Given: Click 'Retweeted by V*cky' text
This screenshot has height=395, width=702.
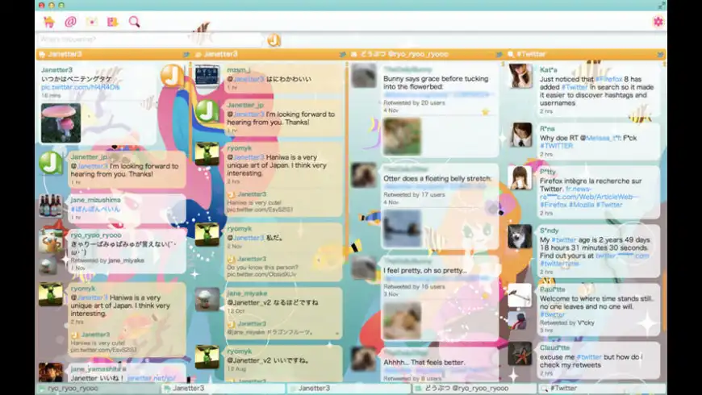Looking at the screenshot, I should (566, 322).
